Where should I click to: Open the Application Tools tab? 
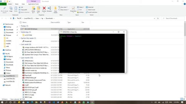[x=33, y=4]
